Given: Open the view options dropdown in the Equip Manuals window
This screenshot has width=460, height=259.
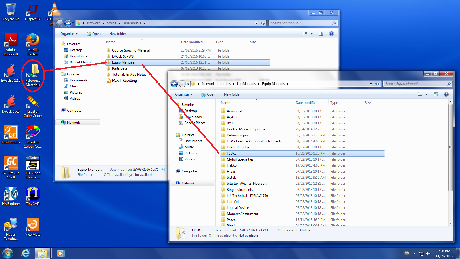Looking at the screenshot, I should coord(426,94).
